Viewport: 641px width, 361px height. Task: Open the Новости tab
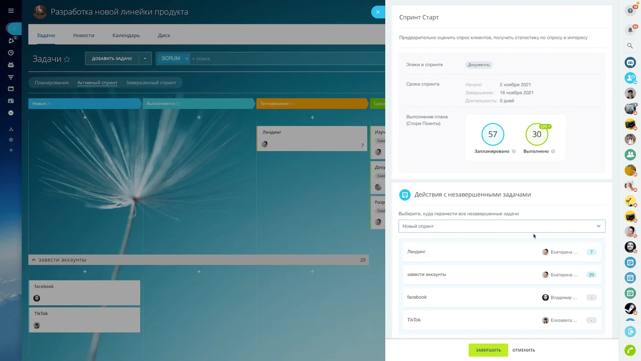click(84, 35)
